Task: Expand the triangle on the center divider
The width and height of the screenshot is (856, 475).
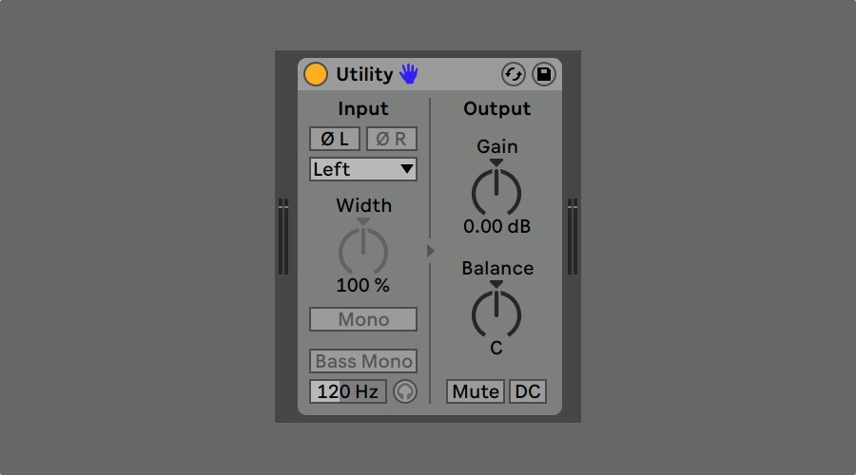Action: point(431,251)
